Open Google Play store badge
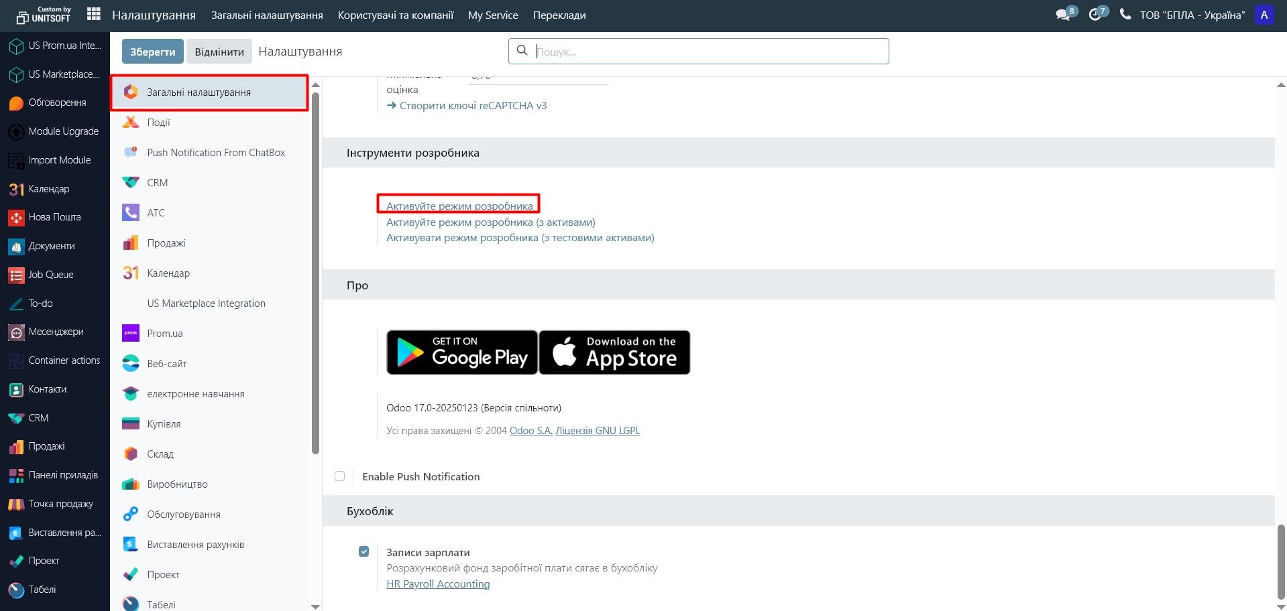 pos(462,352)
